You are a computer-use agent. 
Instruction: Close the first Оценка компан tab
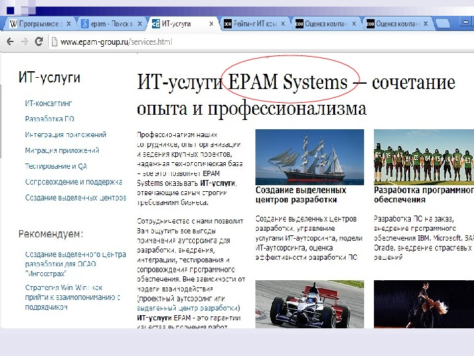[354, 24]
